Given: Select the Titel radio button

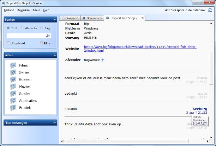Looking at the screenshot, I should tap(8, 28).
